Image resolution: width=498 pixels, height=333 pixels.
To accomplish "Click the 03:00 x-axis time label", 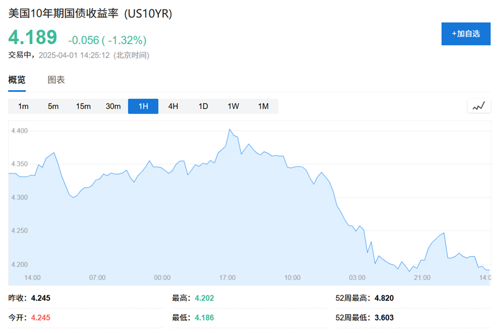I will [358, 278].
